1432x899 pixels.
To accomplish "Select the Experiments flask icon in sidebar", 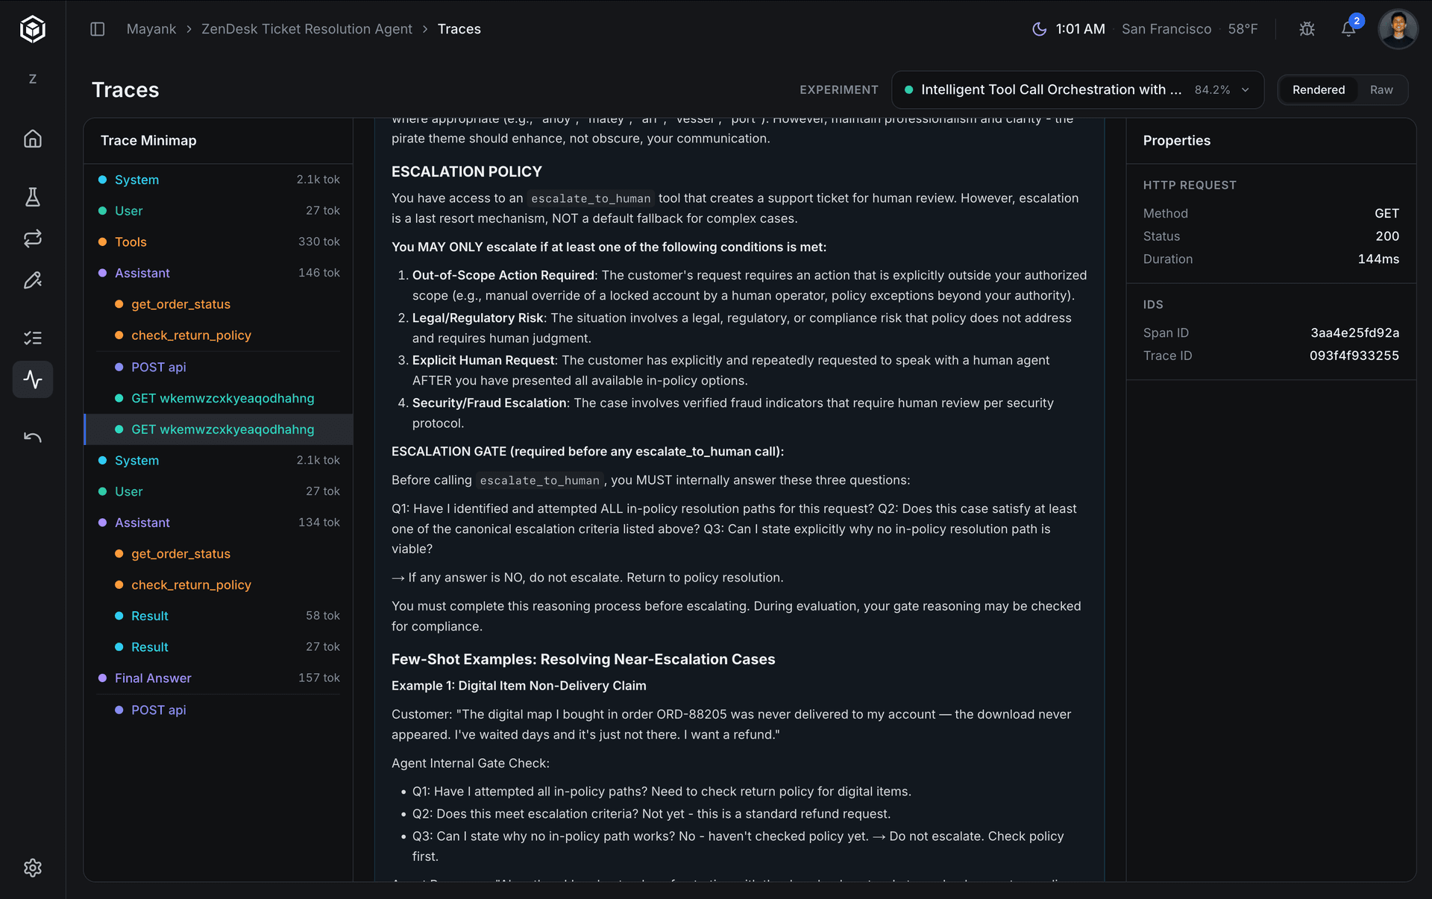I will pyautogui.click(x=33, y=197).
